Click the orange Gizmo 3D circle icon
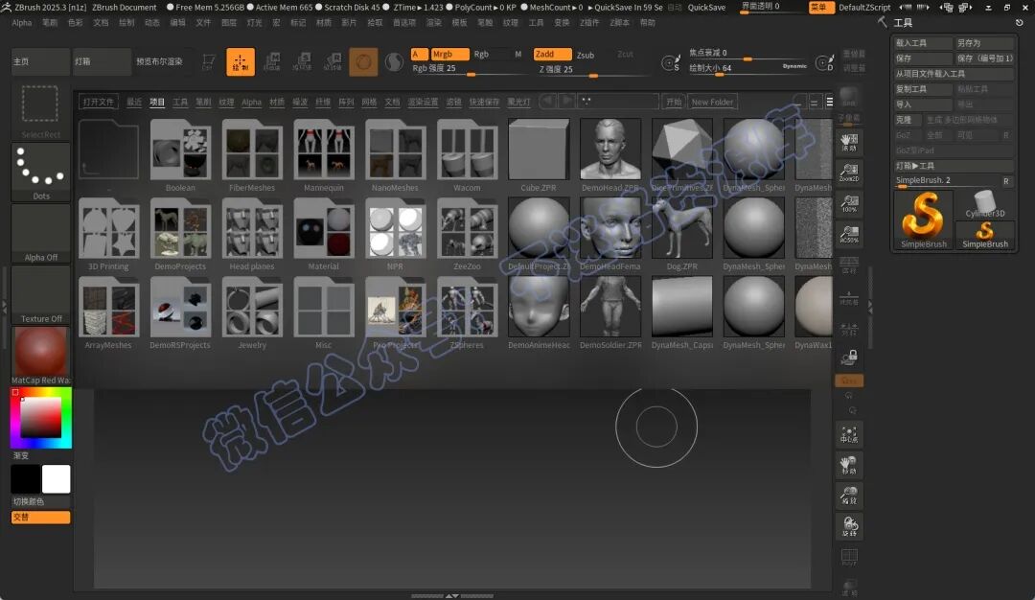 click(x=363, y=61)
